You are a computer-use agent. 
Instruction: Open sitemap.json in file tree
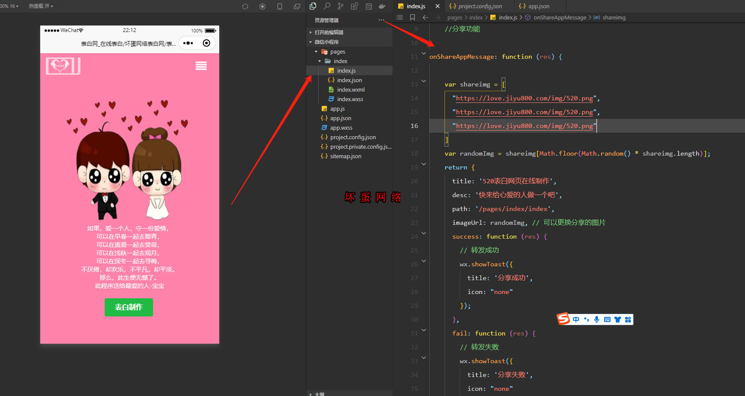point(349,156)
